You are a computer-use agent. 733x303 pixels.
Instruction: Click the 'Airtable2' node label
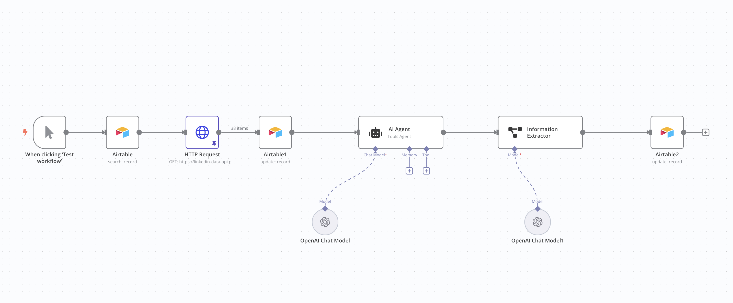pyautogui.click(x=667, y=155)
